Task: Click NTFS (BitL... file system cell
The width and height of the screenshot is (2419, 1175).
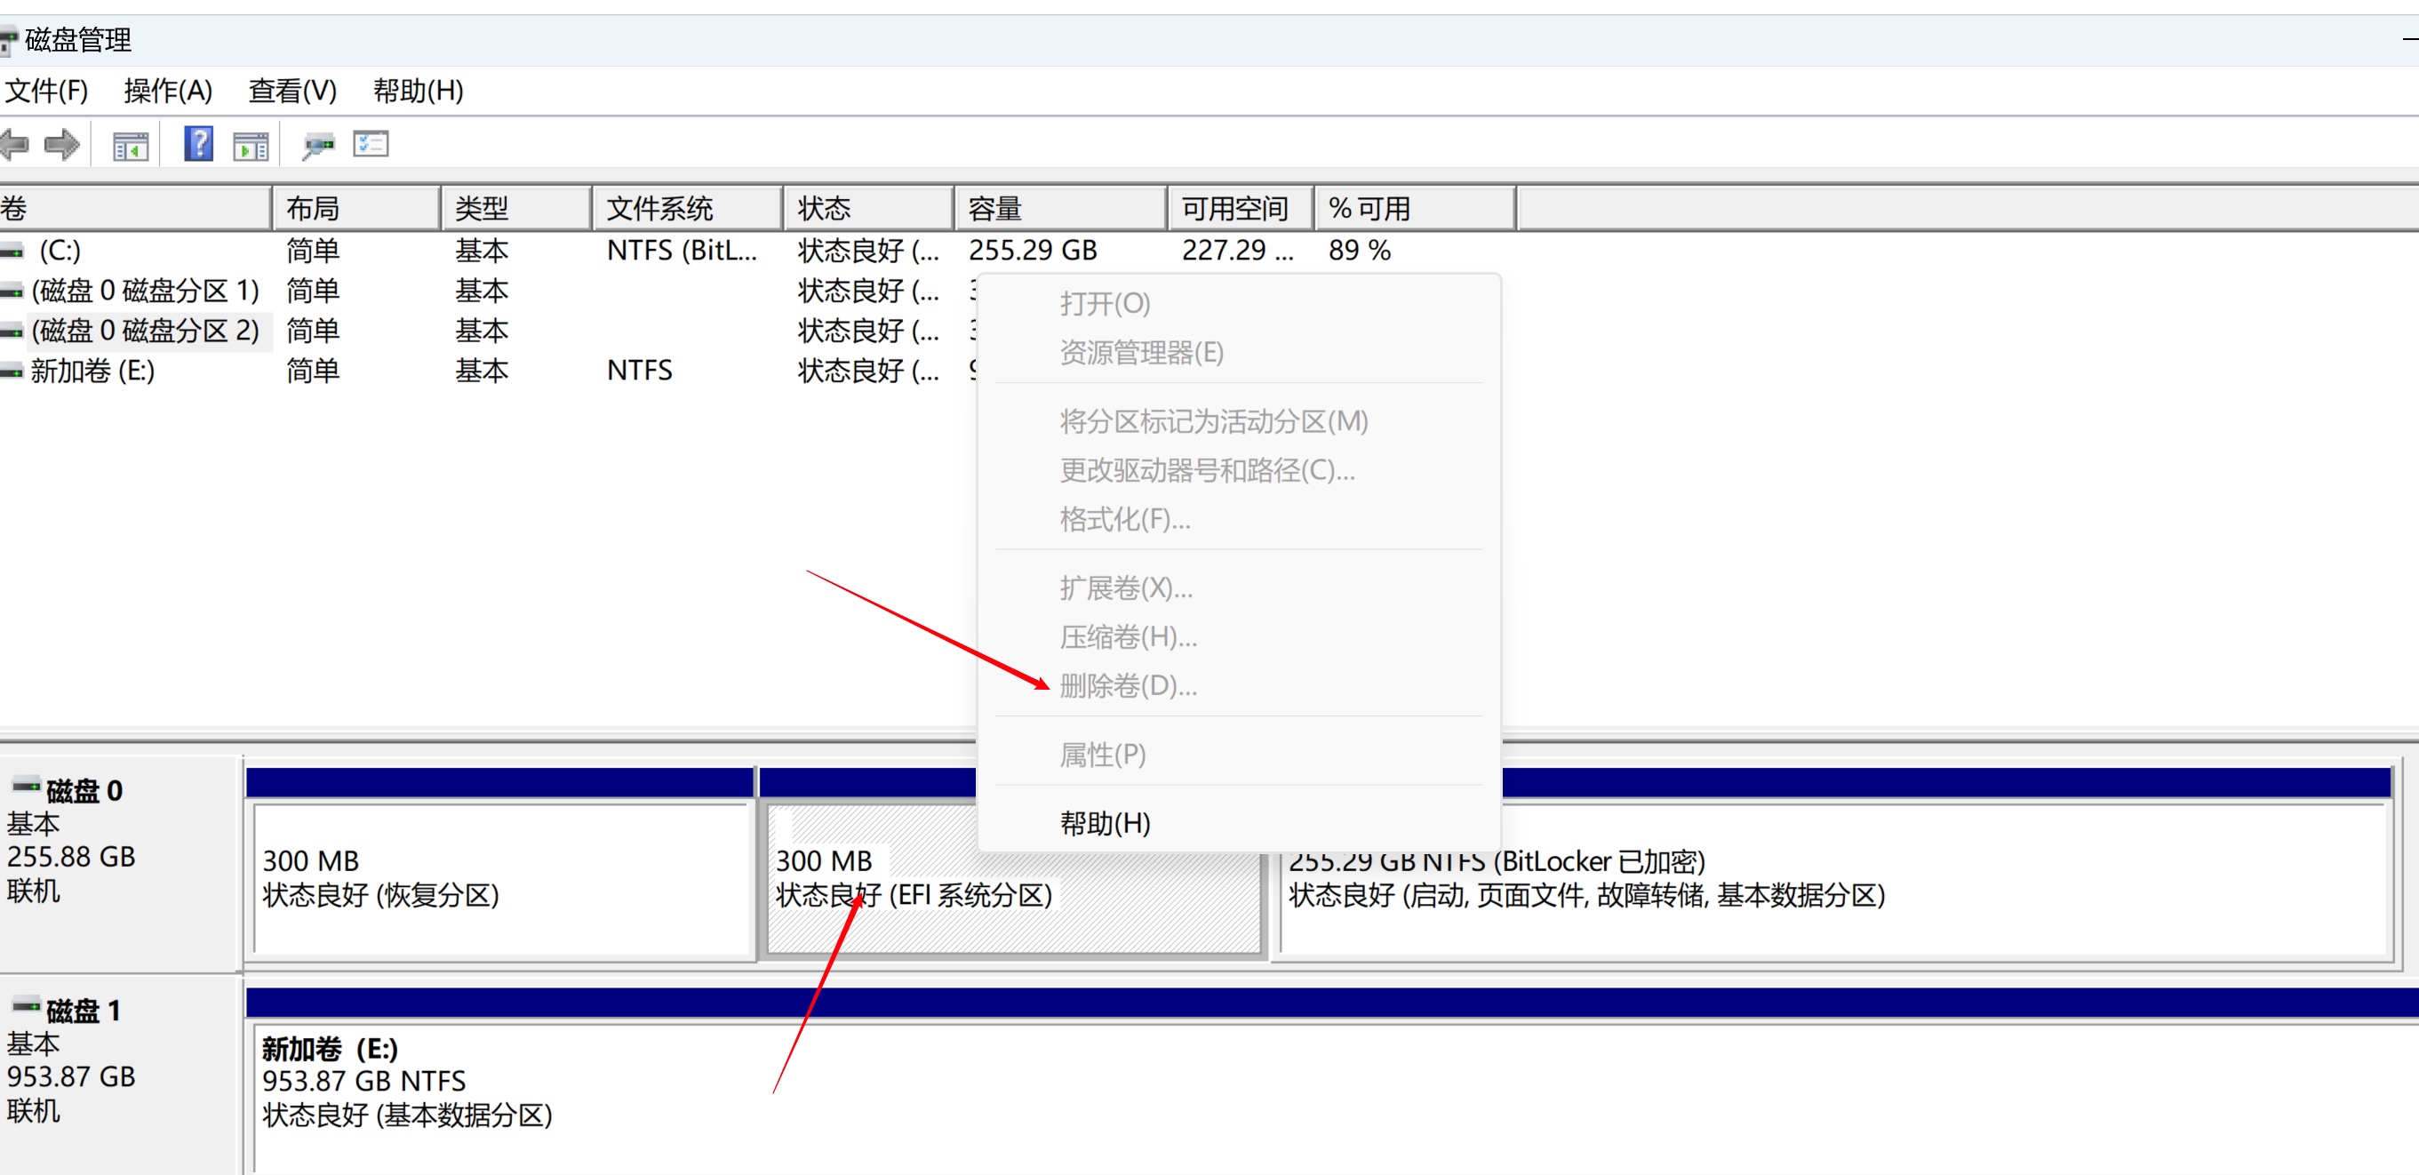Action: (x=682, y=251)
